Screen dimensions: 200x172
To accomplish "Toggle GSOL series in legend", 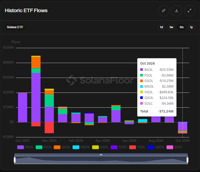I will point(62,147).
